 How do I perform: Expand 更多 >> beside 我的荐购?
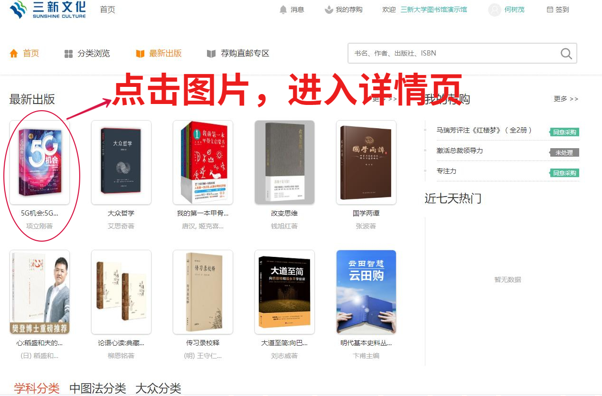click(x=566, y=99)
